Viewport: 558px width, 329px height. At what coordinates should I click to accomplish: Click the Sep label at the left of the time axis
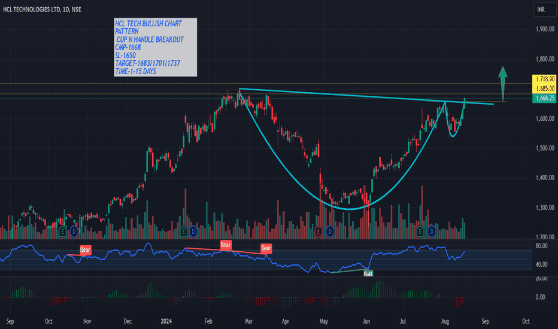[10, 321]
